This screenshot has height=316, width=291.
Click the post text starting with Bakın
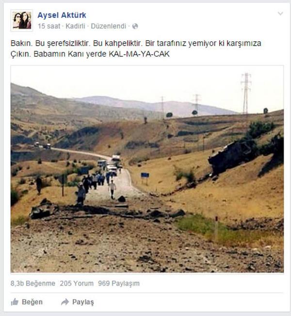coord(136,49)
